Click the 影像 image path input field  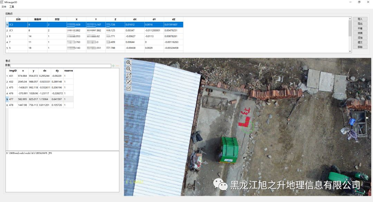pos(60,66)
